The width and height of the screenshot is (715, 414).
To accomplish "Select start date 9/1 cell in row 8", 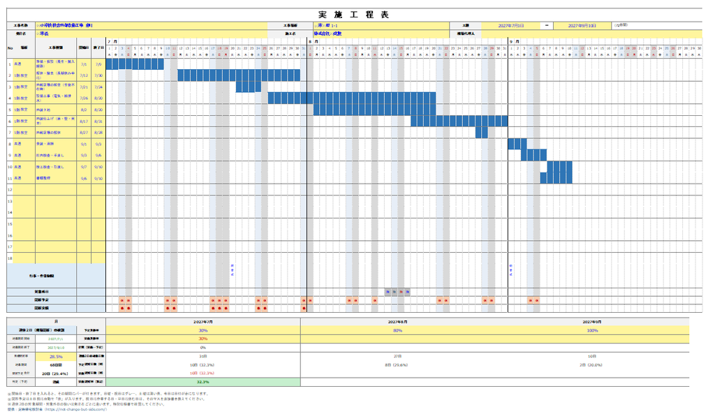I will 84,144.
